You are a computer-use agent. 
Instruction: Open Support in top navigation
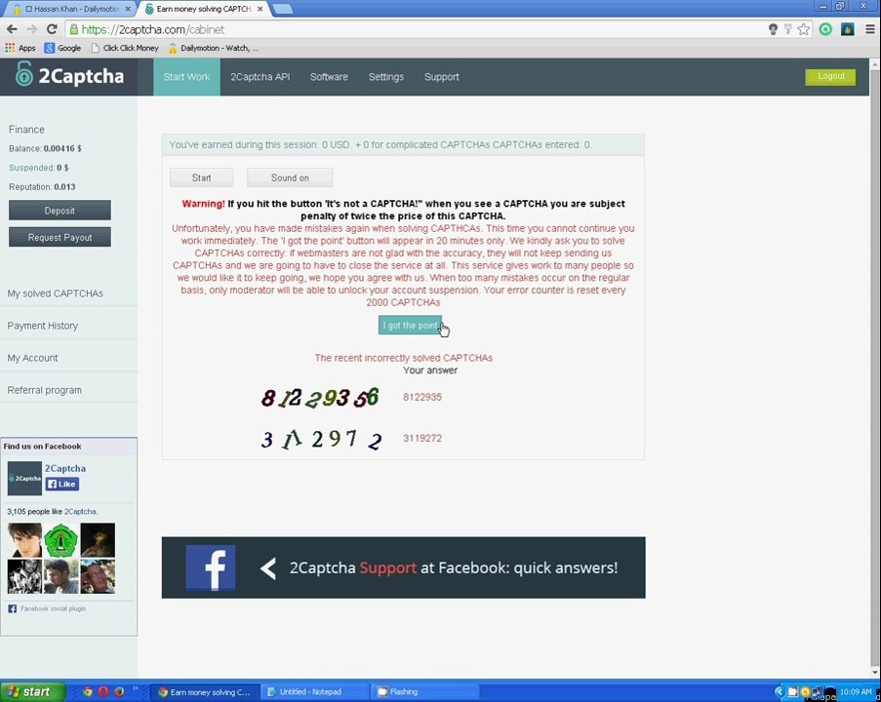(x=442, y=77)
